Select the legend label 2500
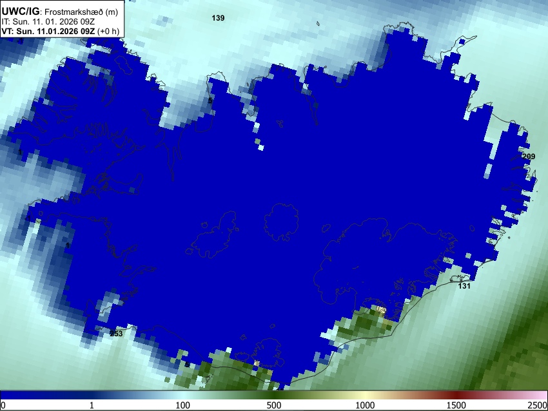548x411 pixels. (x=538, y=405)
